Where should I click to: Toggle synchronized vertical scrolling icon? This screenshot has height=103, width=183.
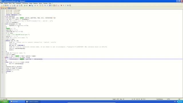(40, 5)
